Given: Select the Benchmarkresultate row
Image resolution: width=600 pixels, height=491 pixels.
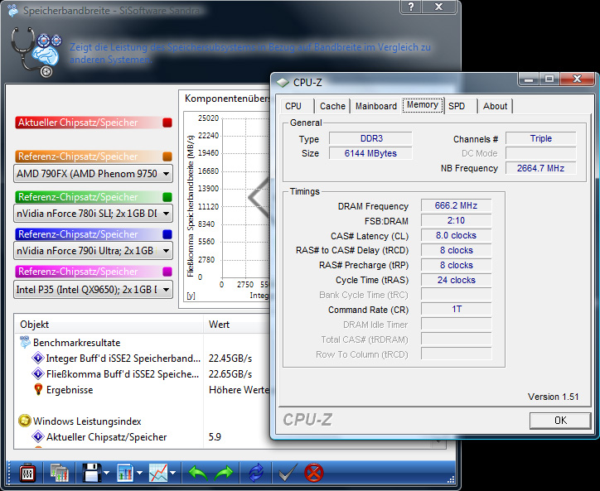Looking at the screenshot, I should (142, 342).
